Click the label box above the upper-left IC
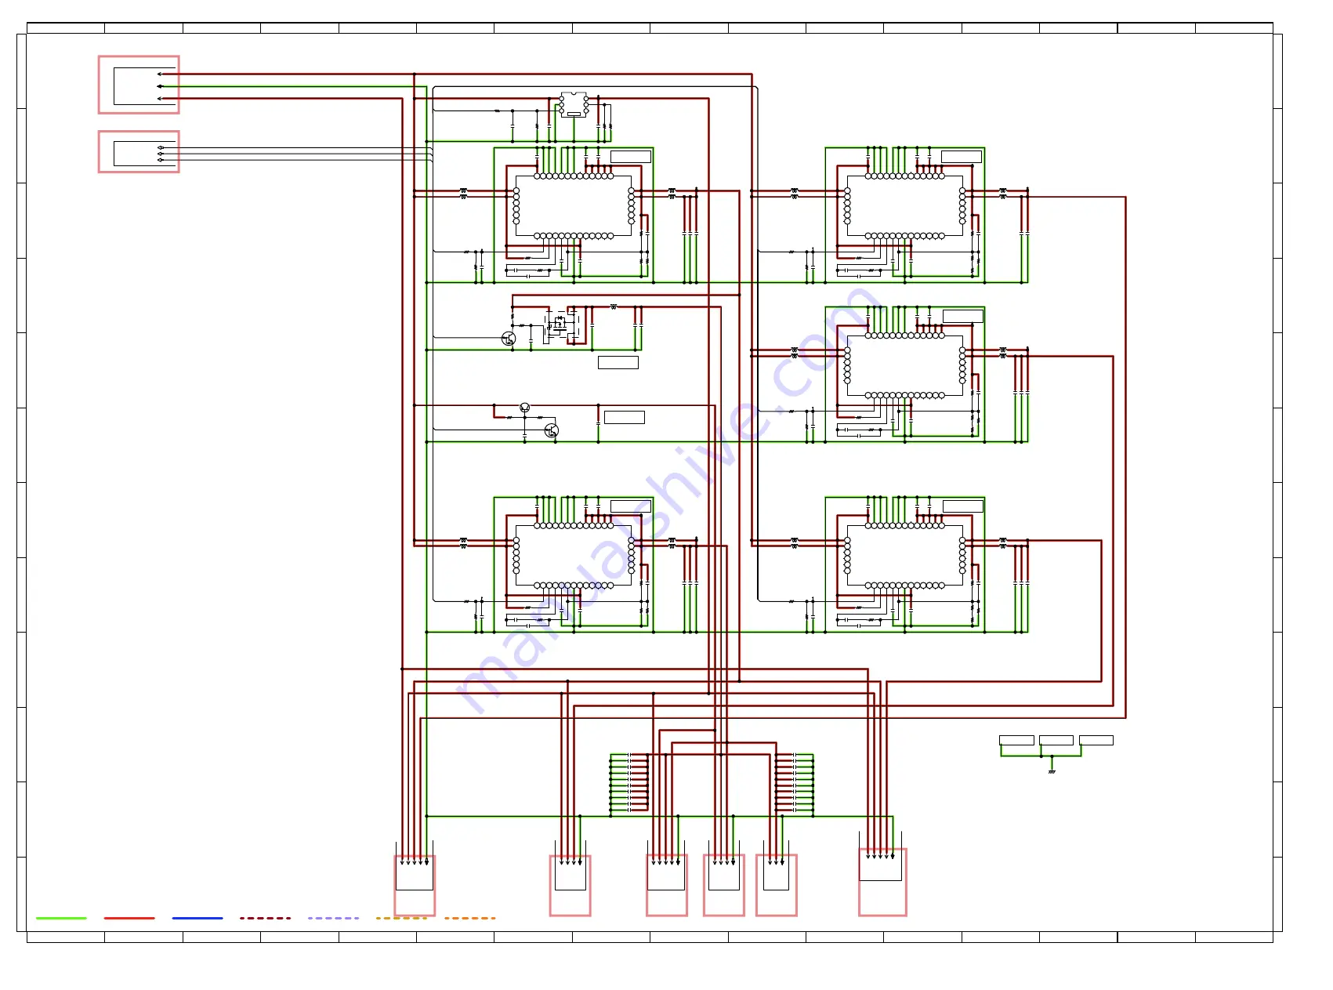This screenshot has width=1333, height=990. point(631,157)
